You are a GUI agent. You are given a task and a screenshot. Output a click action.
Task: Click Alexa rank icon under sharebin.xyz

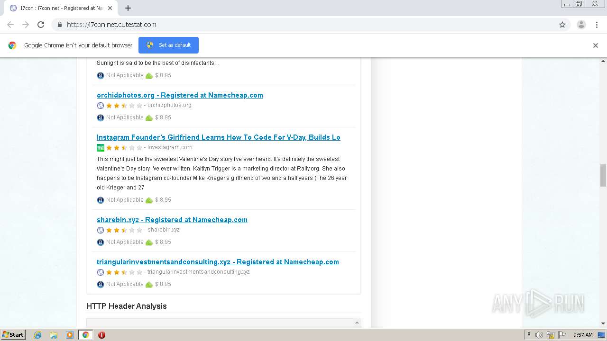click(100, 242)
